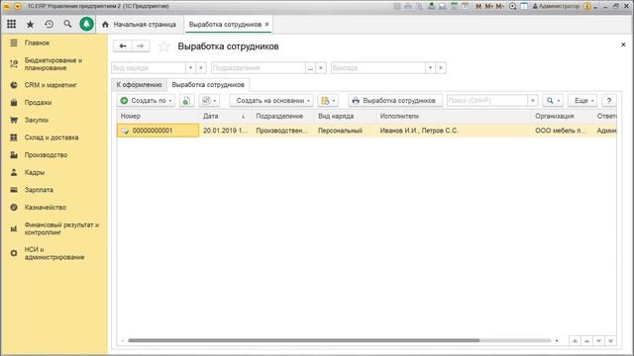Open the Создать на основании dropdown

point(271,101)
